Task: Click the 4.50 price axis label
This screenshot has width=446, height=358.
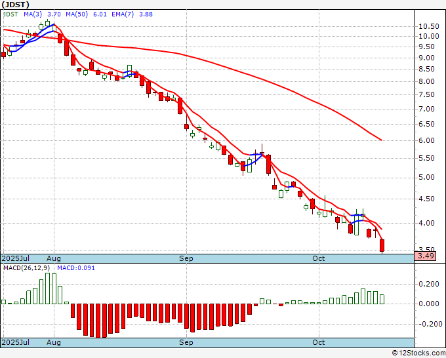Action: point(427,199)
